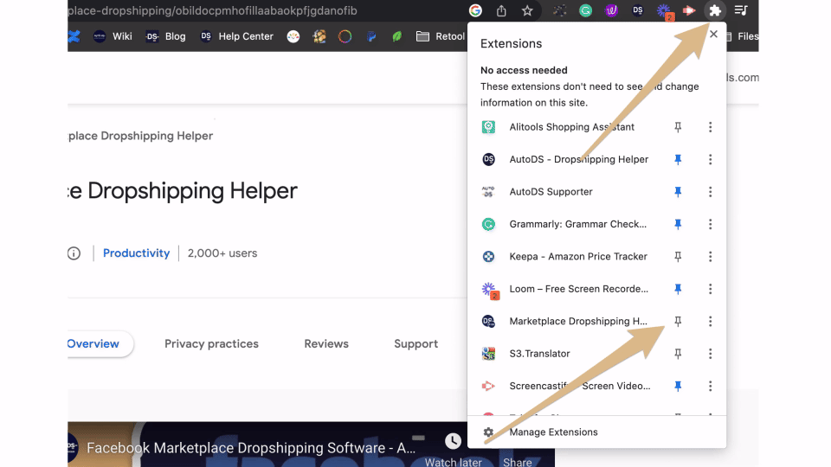Switch to the Support tab
Screen dimensions: 831x467
point(416,343)
